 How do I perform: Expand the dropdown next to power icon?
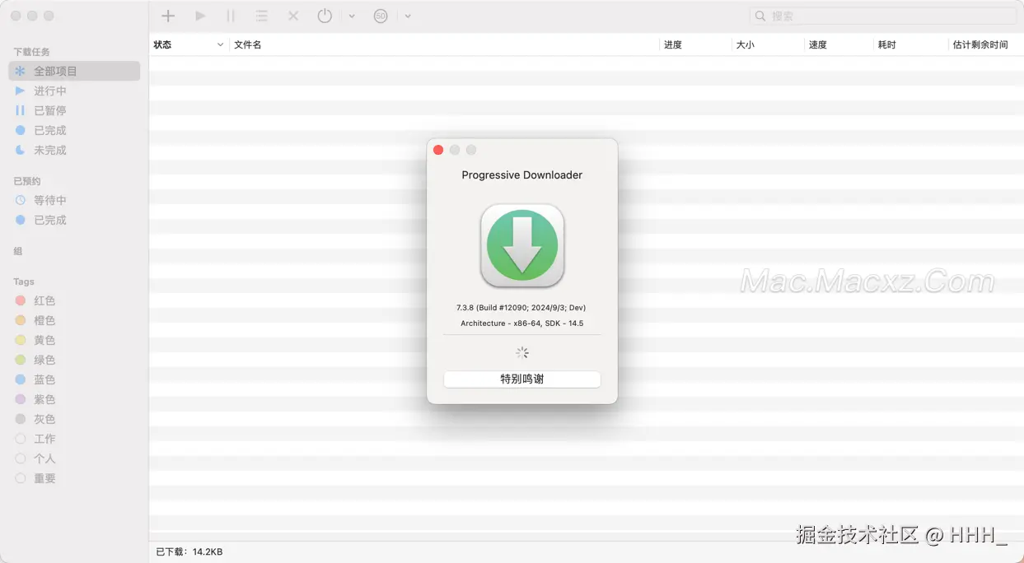click(352, 16)
